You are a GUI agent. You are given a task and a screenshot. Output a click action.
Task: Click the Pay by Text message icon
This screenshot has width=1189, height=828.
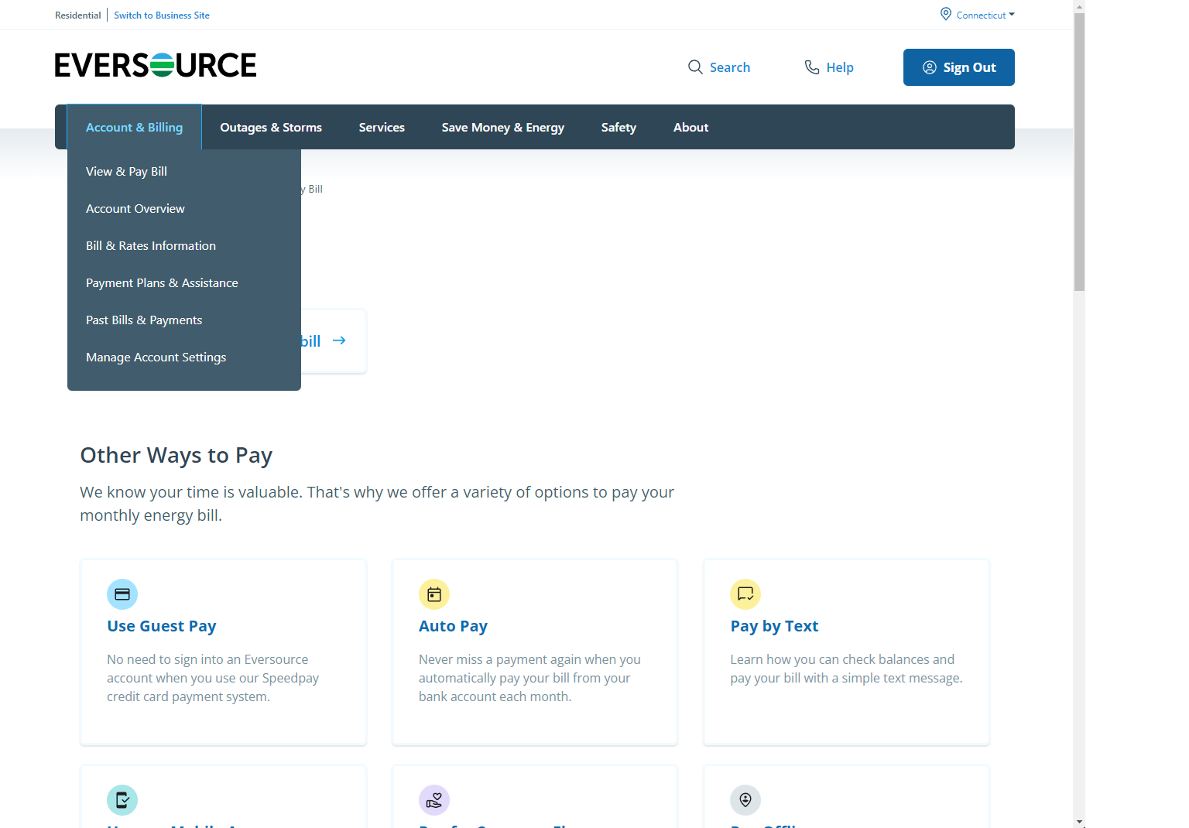(x=745, y=594)
